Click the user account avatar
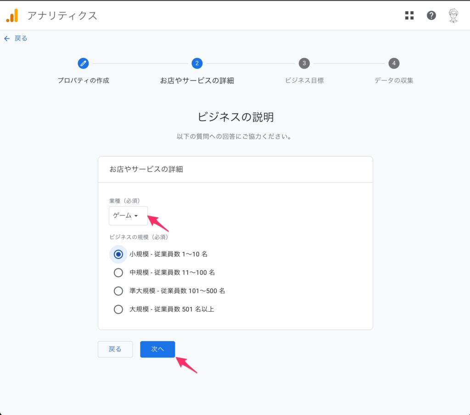 [453, 16]
